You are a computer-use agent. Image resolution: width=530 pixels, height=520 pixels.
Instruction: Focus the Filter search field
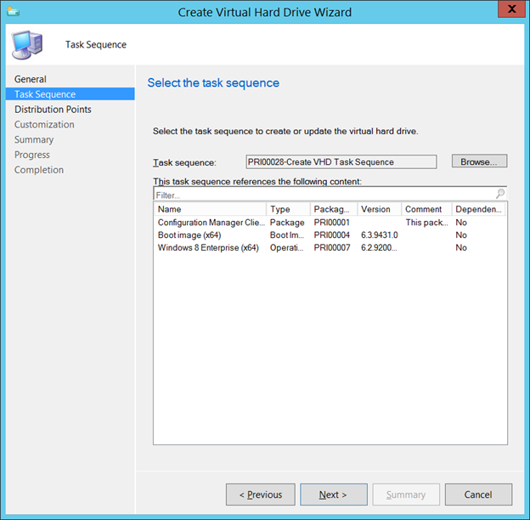tap(323, 195)
